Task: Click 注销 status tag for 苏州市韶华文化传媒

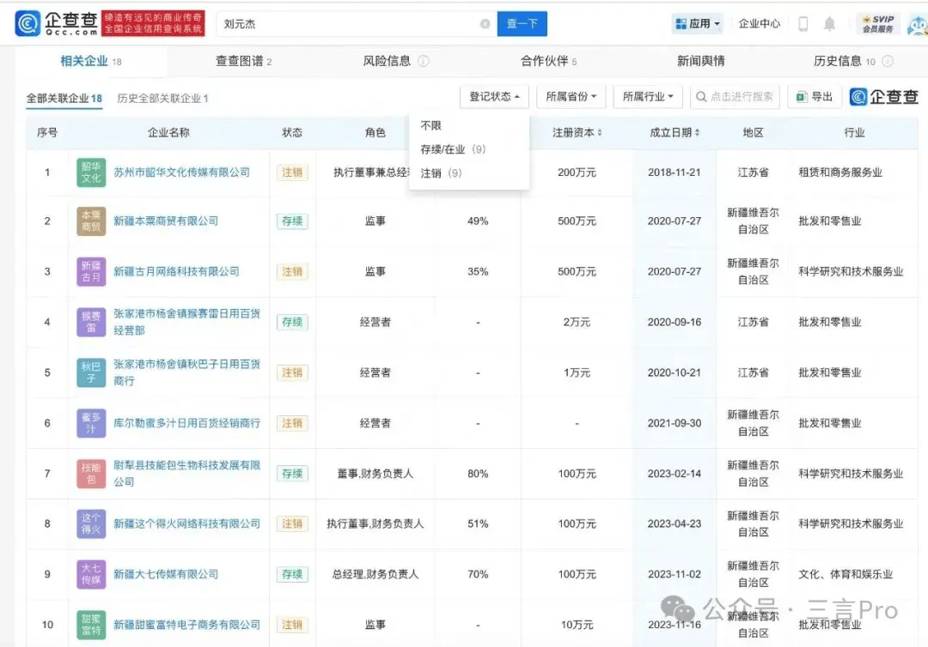Action: (x=292, y=172)
